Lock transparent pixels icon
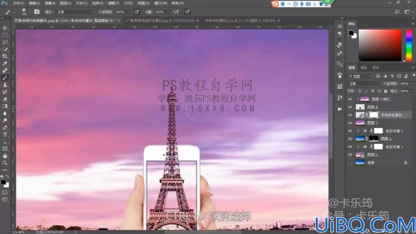 point(360,91)
